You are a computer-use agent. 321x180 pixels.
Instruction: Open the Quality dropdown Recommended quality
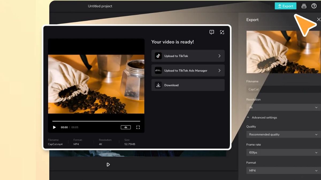[284, 134]
